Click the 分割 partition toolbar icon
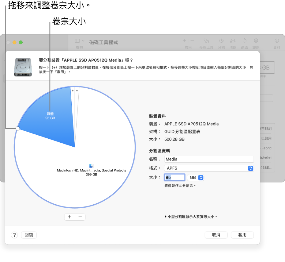The height and width of the screenshot is (262, 285). point(221,40)
